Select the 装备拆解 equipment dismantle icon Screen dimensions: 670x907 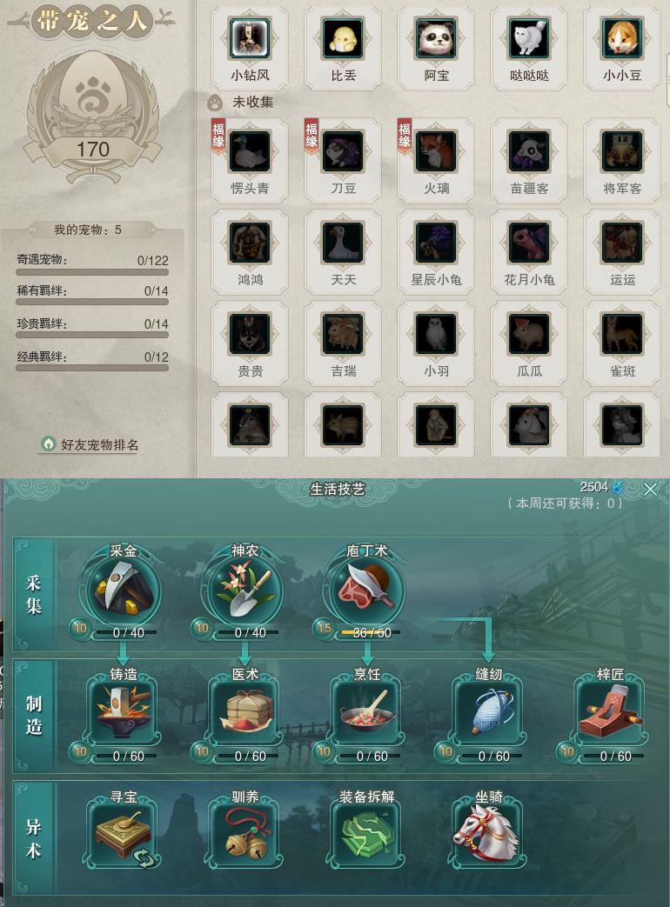tap(367, 835)
